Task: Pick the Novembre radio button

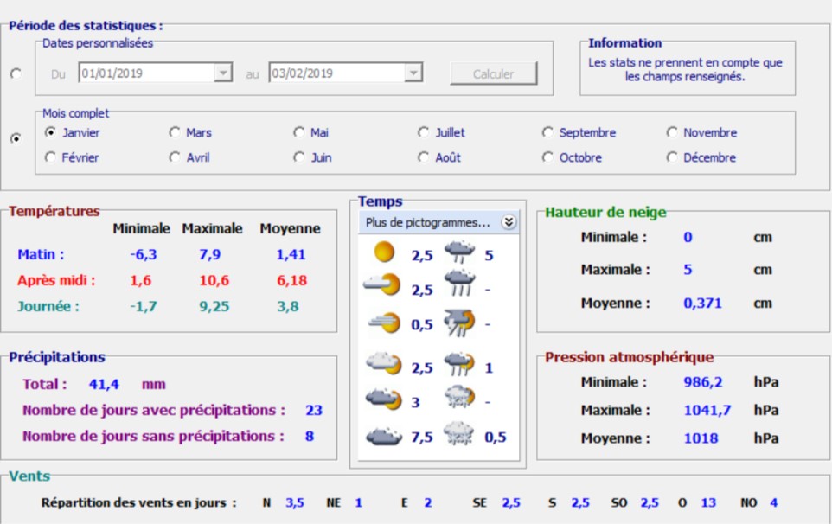Action: tap(701, 132)
